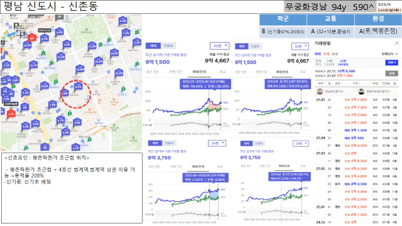This screenshot has width=402, height=226.
Task: Open the 24평 dropdown in bottom-left chart
Action: click(x=217, y=143)
